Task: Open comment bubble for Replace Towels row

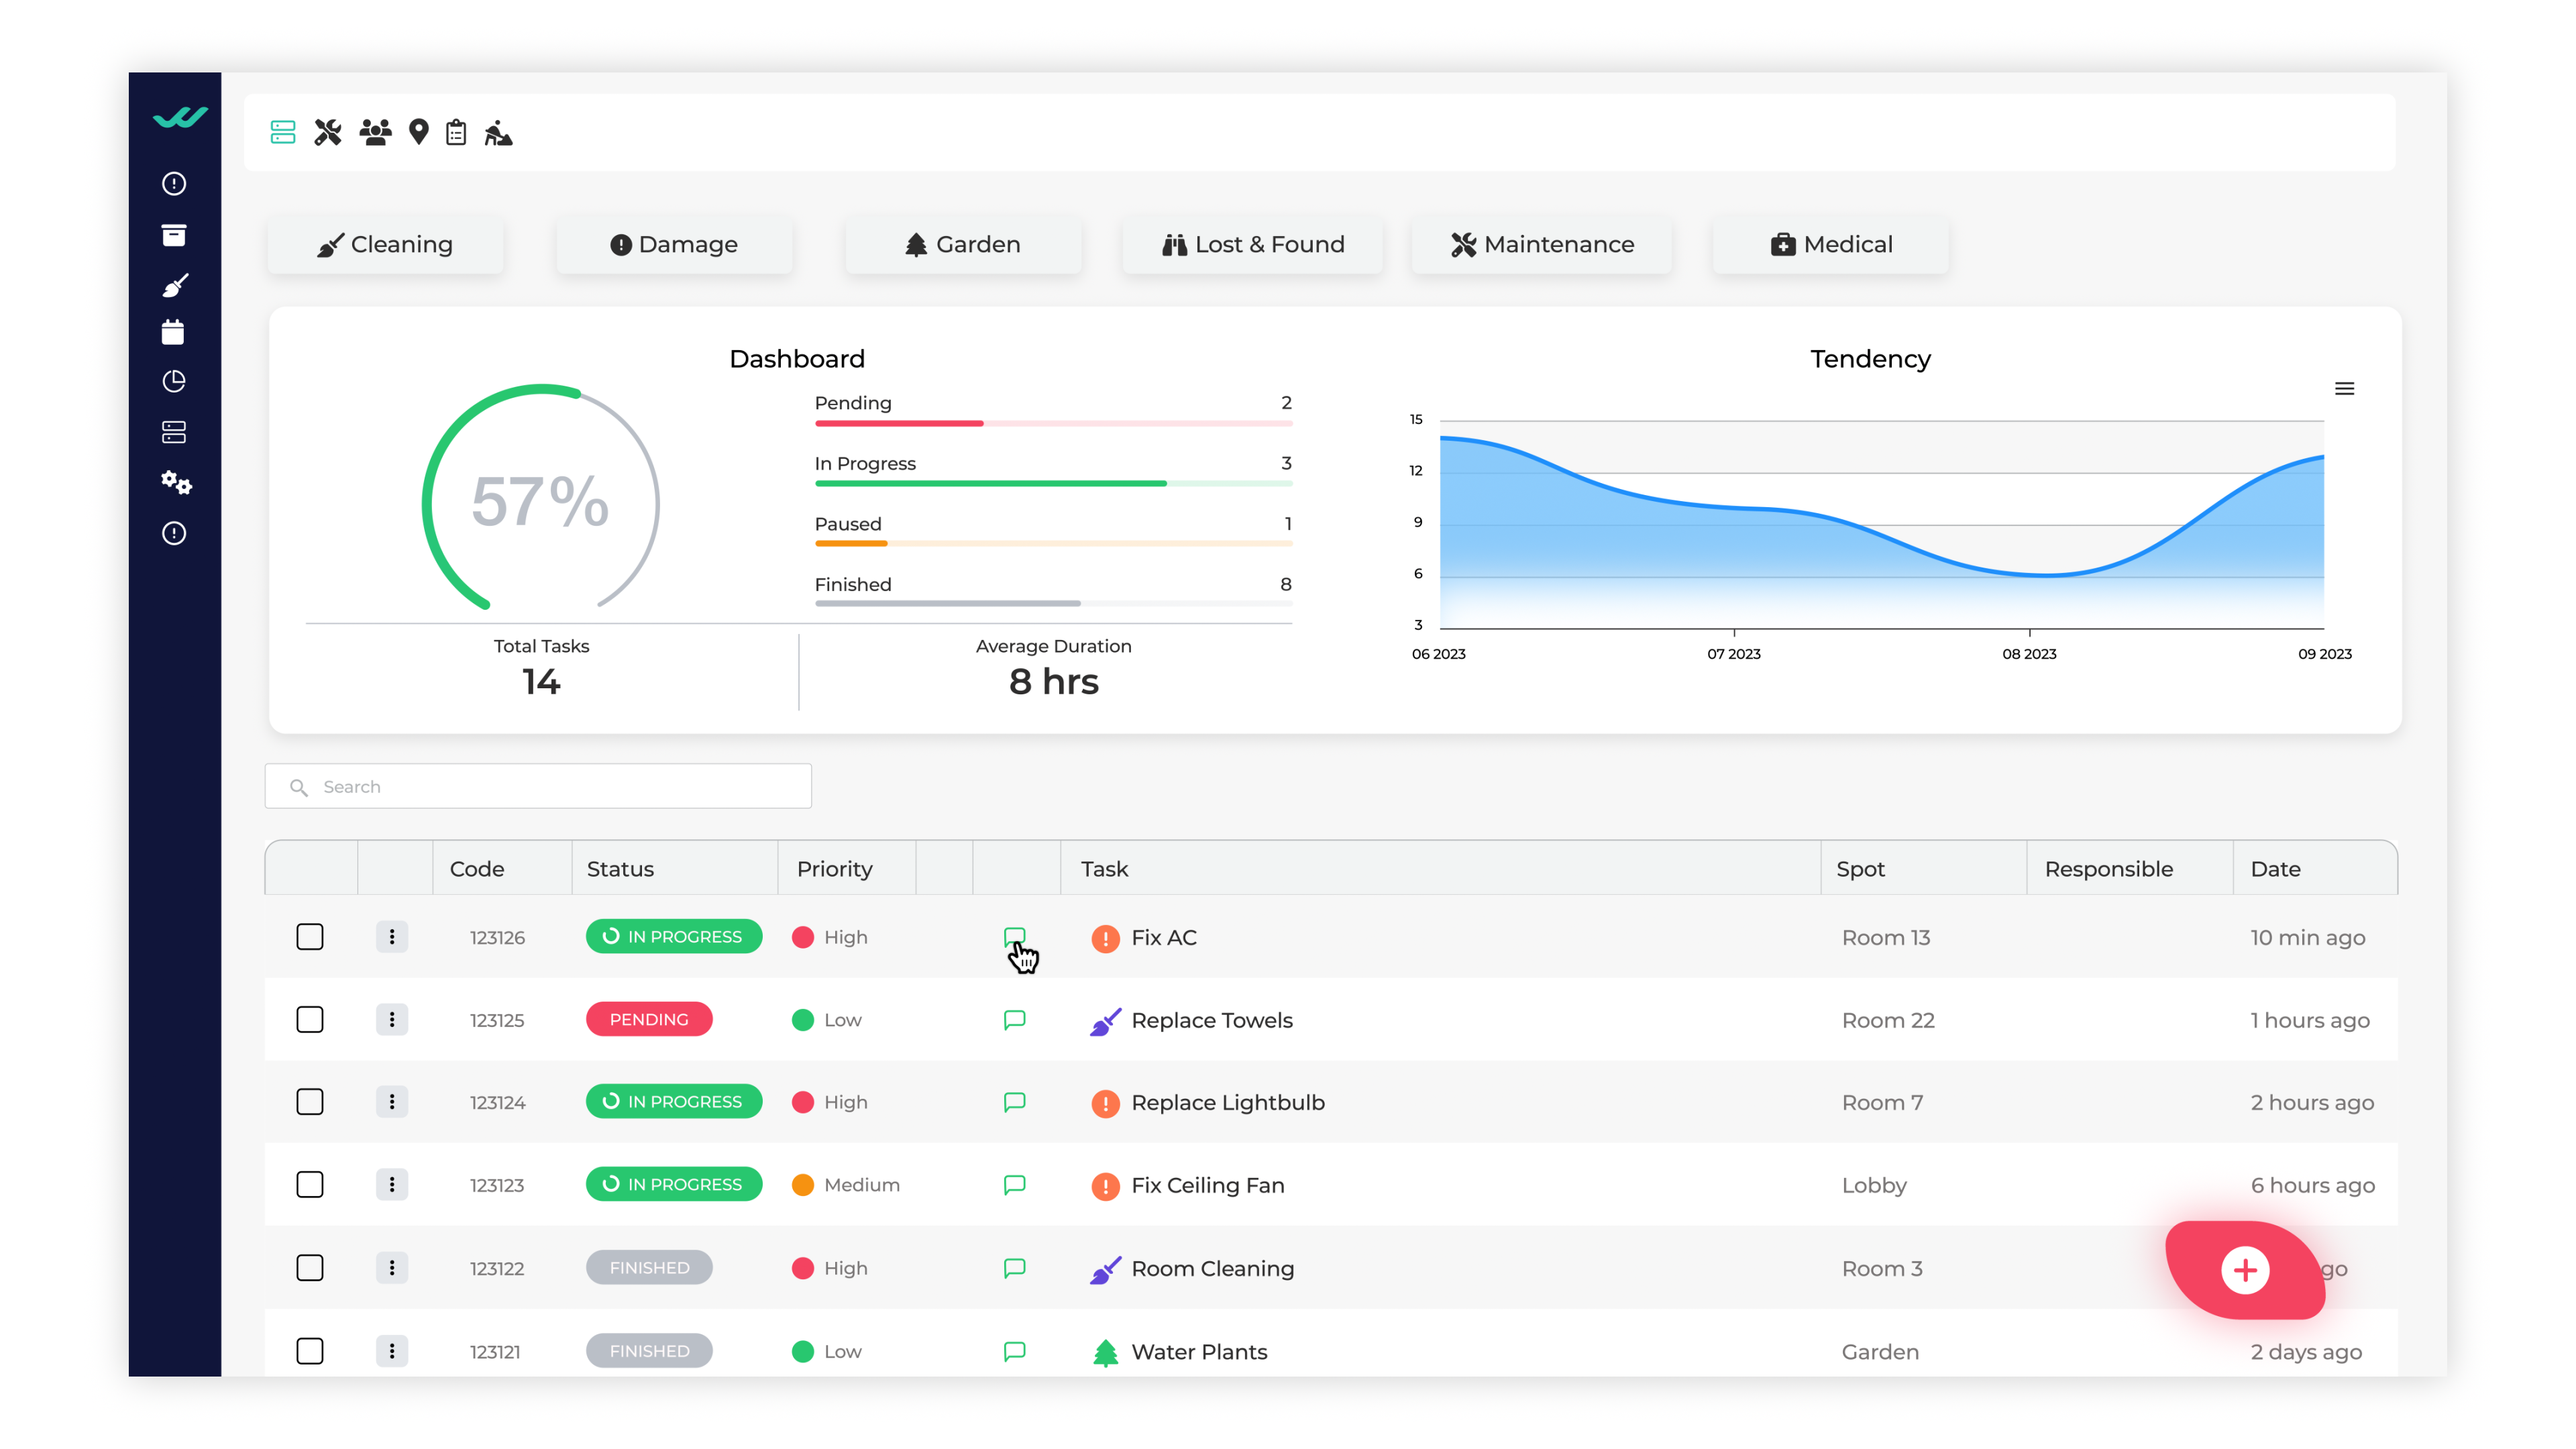Action: tap(1014, 1019)
